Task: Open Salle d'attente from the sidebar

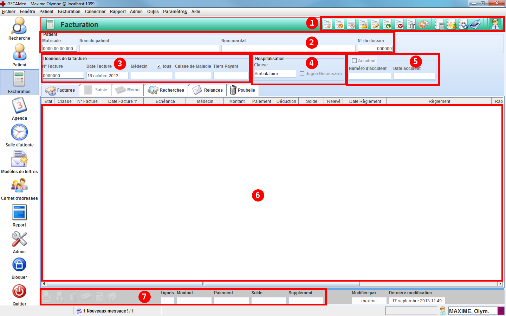Action: (19, 136)
